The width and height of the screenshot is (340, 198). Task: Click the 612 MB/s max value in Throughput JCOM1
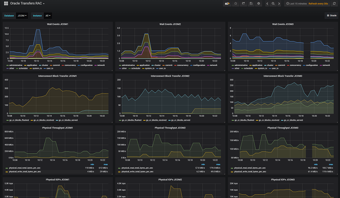click(x=103, y=168)
